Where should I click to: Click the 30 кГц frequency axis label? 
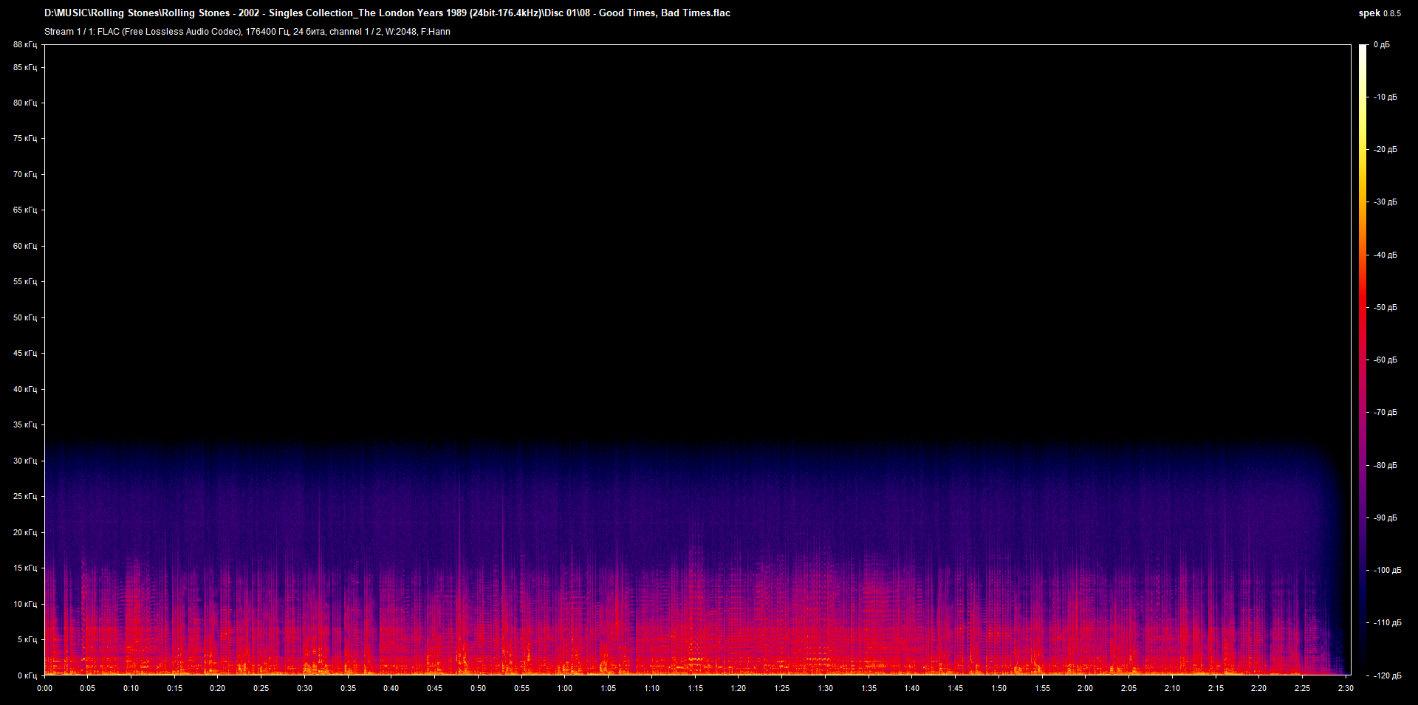[26, 460]
